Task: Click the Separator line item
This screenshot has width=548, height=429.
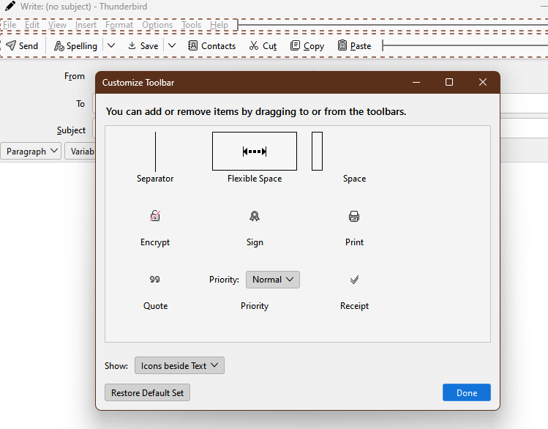Action: click(x=155, y=152)
